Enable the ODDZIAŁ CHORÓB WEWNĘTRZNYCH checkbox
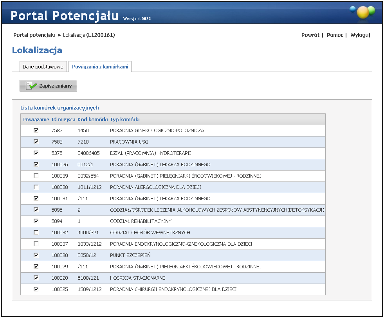384x318 pixels. [x=36, y=232]
